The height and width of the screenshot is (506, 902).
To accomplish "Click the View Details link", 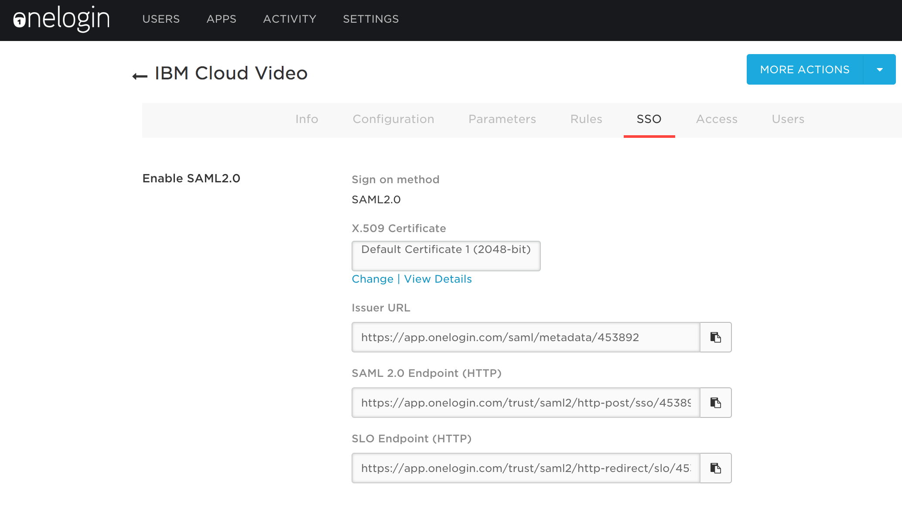I will point(438,279).
